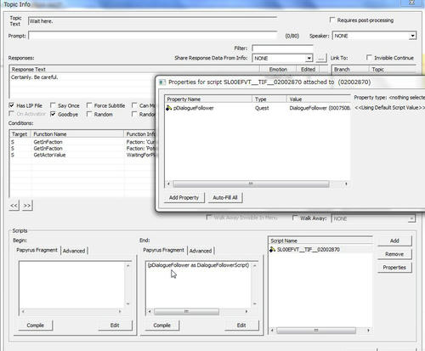Click right scroll arrow under Script Name list
Image resolution: width=425 pixels, height=351 pixels.
[x=368, y=331]
